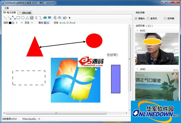Select the single-arrow line tool
The height and width of the screenshot is (123, 181).
click(x=9, y=18)
